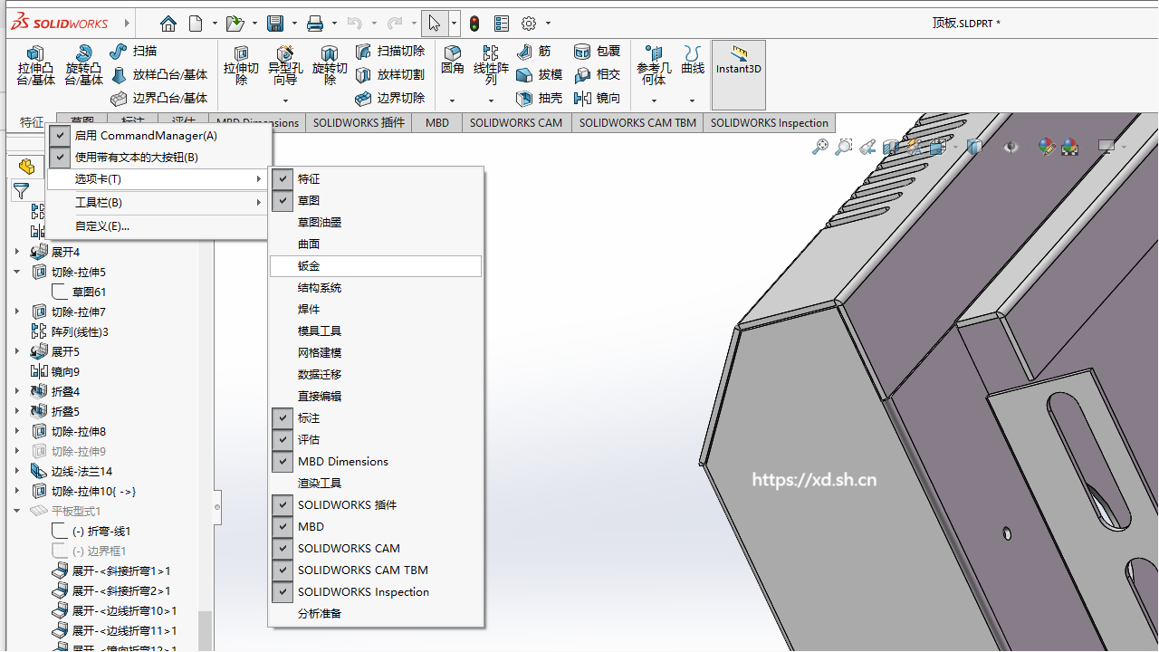Open the Options gear icon
The width and height of the screenshot is (1159, 652).
529,24
